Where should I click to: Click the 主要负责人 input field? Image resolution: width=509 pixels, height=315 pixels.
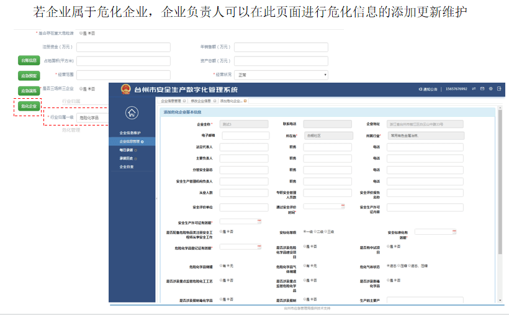pyautogui.click(x=244, y=158)
